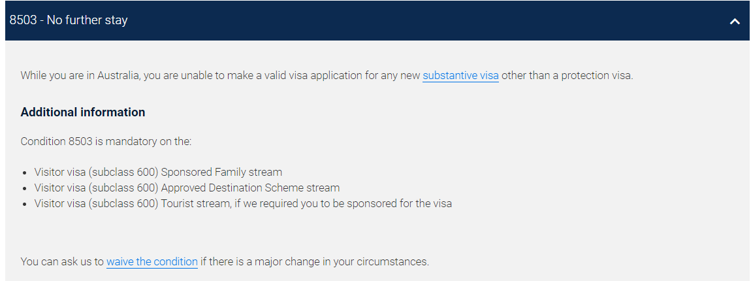Follow the "waive the condition" link

(152, 262)
